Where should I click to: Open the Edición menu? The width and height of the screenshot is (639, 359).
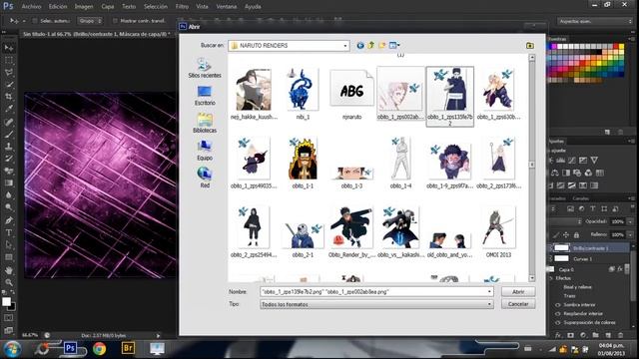[x=58, y=7]
